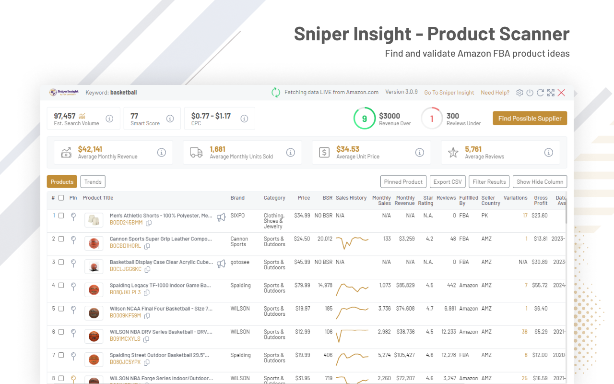The width and height of the screenshot is (614, 384).
Task: Copy ASIN B080JKLPL3
Action: [x=147, y=293]
